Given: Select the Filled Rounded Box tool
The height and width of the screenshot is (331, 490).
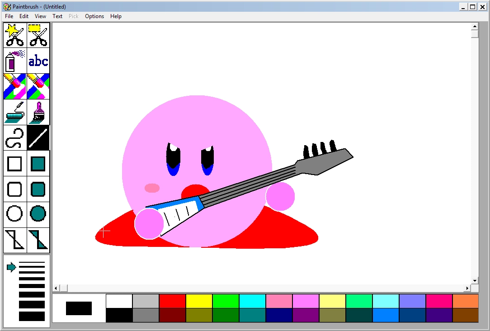Looking at the screenshot, I should coord(38,189).
